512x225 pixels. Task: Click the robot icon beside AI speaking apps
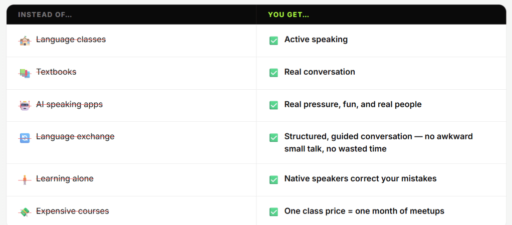click(x=25, y=105)
